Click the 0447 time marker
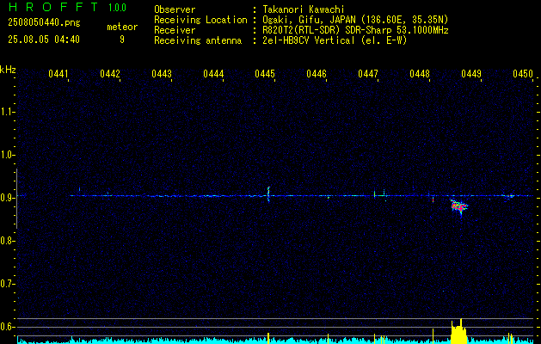 [368, 74]
